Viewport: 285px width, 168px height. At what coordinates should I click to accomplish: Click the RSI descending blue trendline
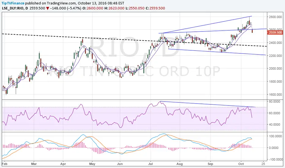(x=208, y=104)
